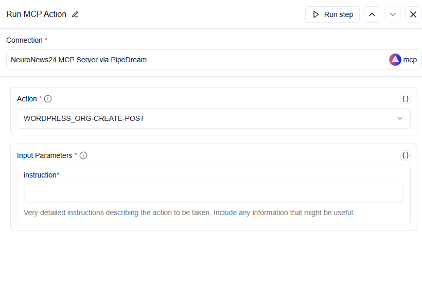Click the pencil icon to rename step
This screenshot has width=422, height=283.
tap(75, 14)
